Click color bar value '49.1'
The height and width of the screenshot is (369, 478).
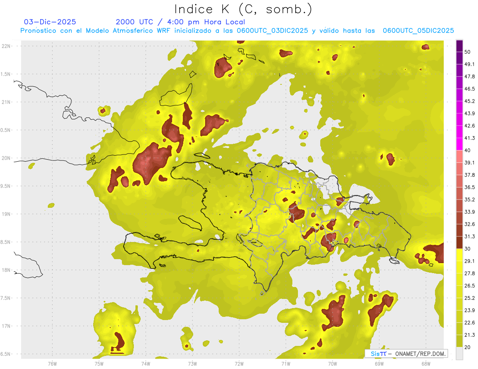(470, 64)
